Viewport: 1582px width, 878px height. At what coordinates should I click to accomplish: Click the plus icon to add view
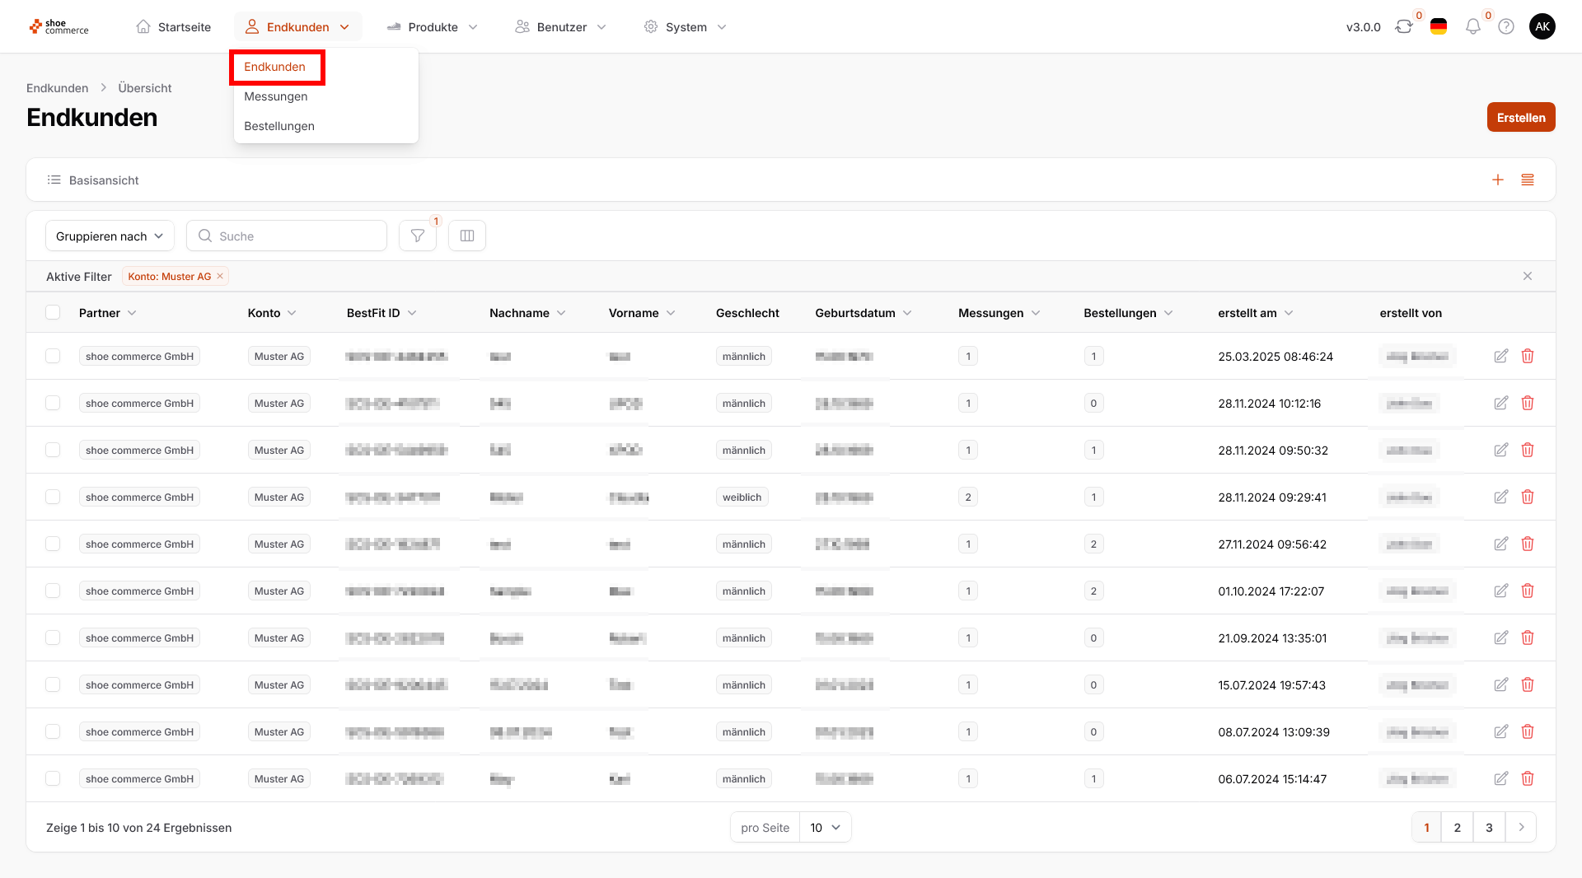pos(1498,180)
